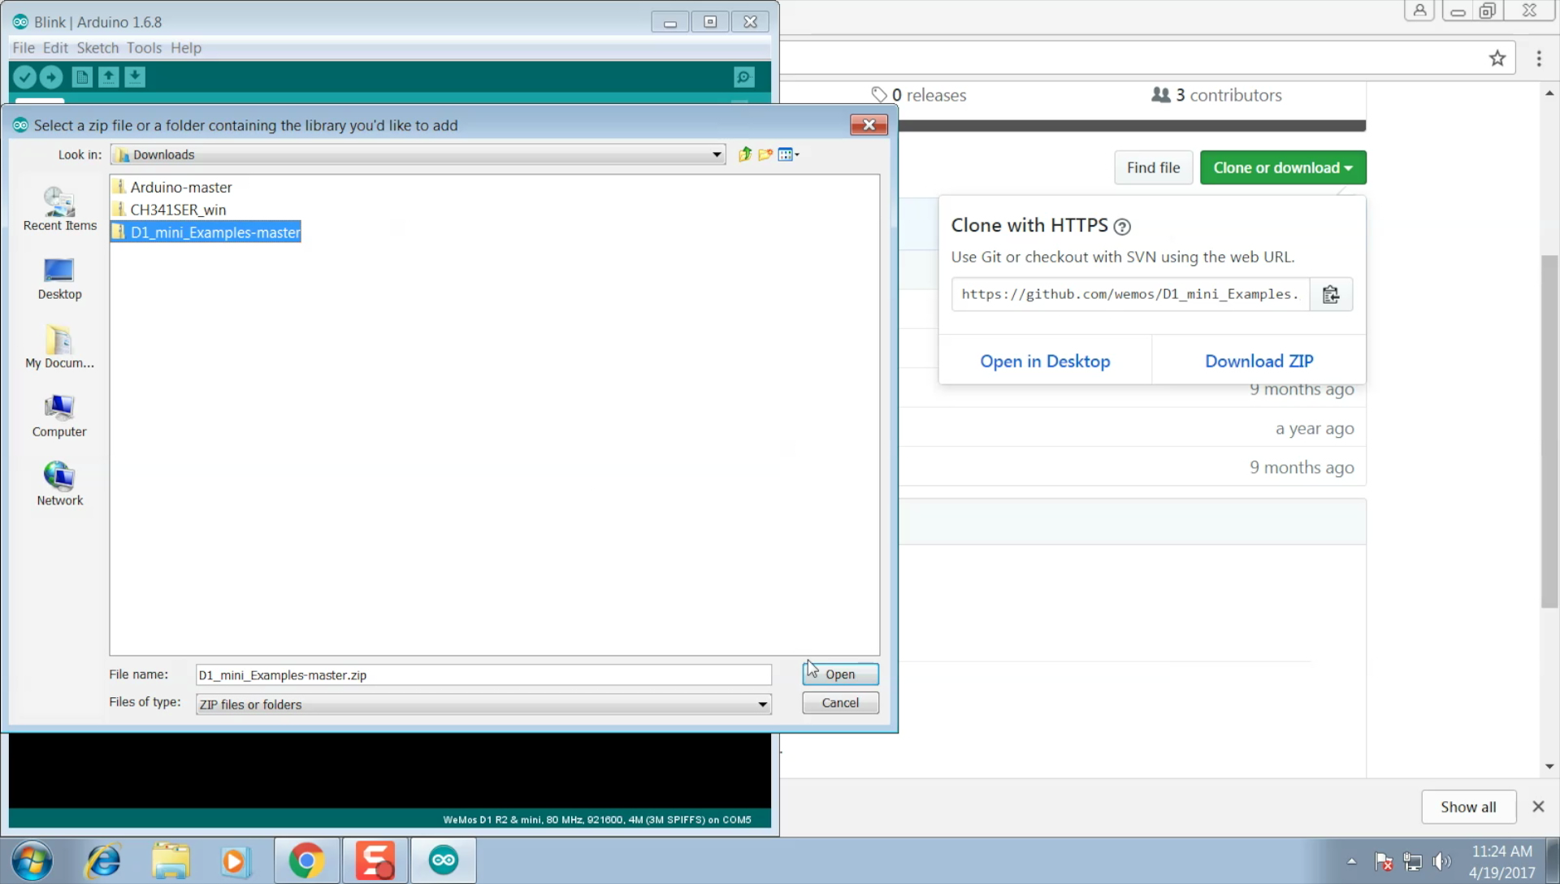This screenshot has width=1560, height=884.
Task: Close the downloads bar with X
Action: (1538, 807)
